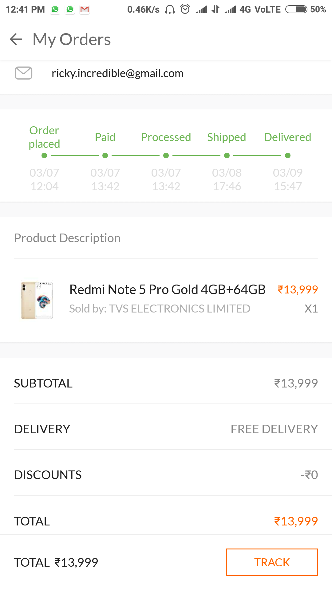Tap the battery indicator icon
332x590 pixels.
pos(296,10)
